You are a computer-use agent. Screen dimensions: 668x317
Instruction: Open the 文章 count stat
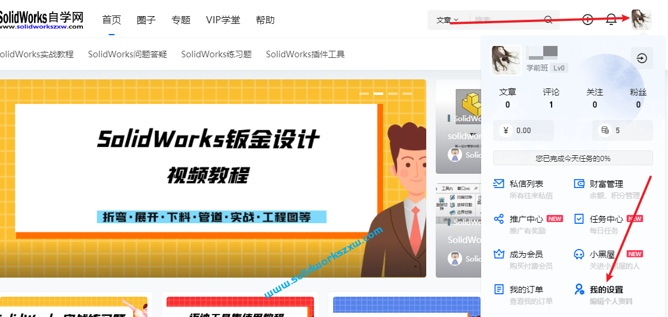pyautogui.click(x=507, y=98)
